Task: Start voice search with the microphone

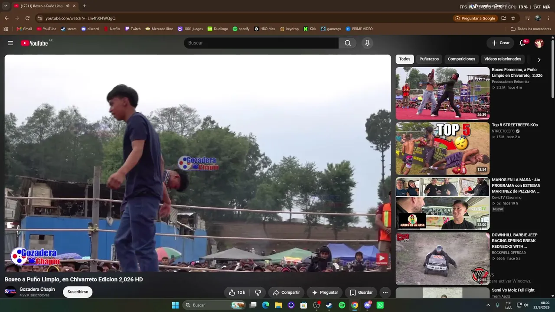Action: pos(367,43)
